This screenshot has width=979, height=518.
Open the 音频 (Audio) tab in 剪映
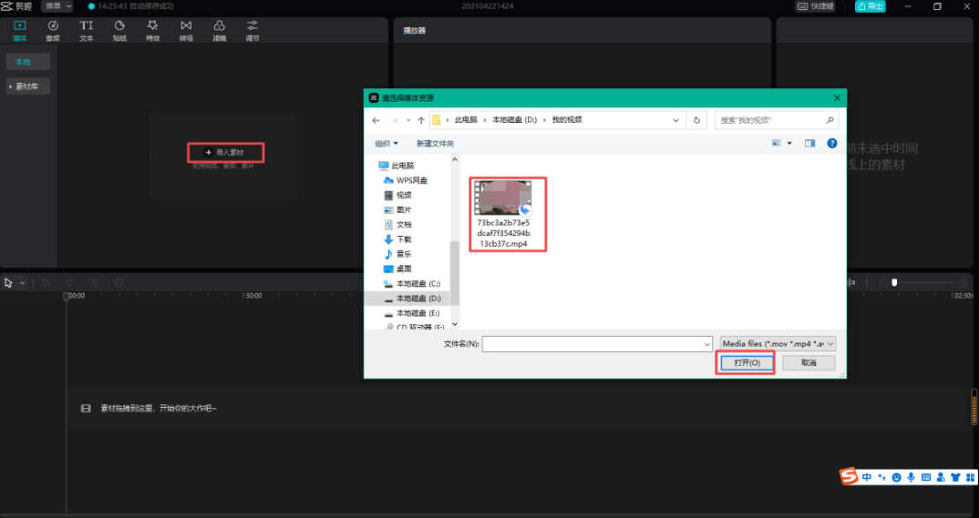[x=53, y=31]
